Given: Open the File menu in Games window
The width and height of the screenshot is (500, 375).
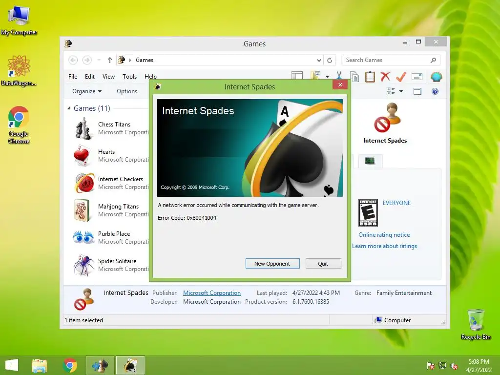Looking at the screenshot, I should (73, 77).
